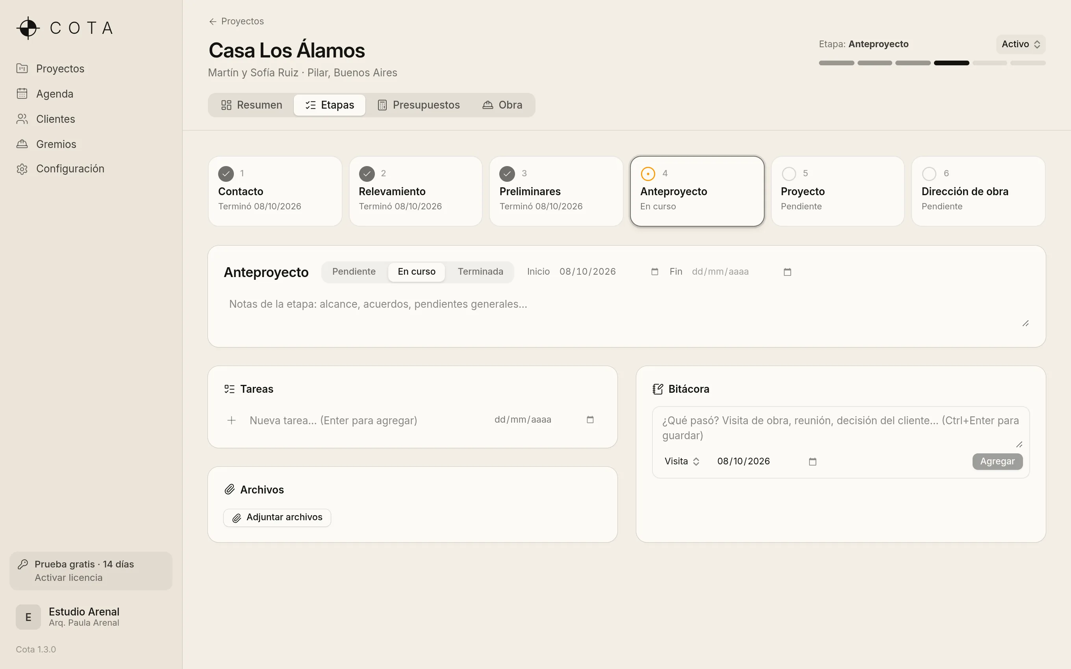Click the Archivos paperclip heading icon
The width and height of the screenshot is (1071, 669).
click(x=229, y=490)
